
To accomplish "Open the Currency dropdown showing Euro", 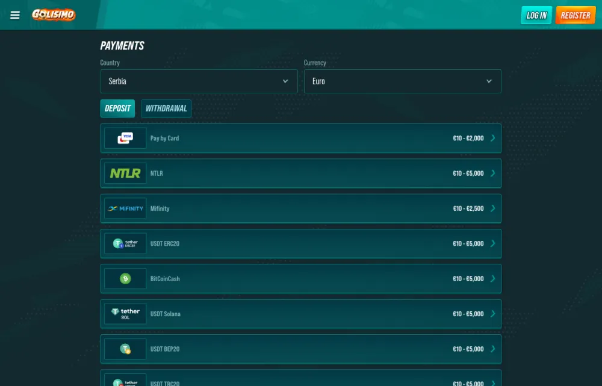I will 402,81.
